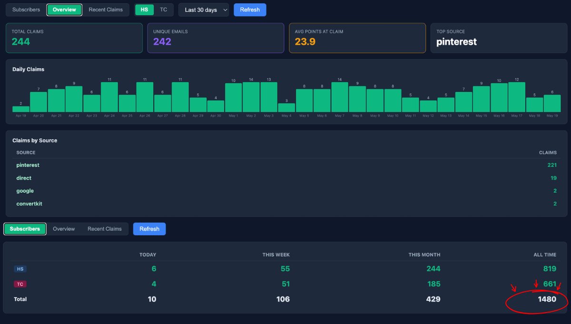571x324 pixels.
Task: Click the May 19 bar in Daily Claims
Action: pos(552,103)
